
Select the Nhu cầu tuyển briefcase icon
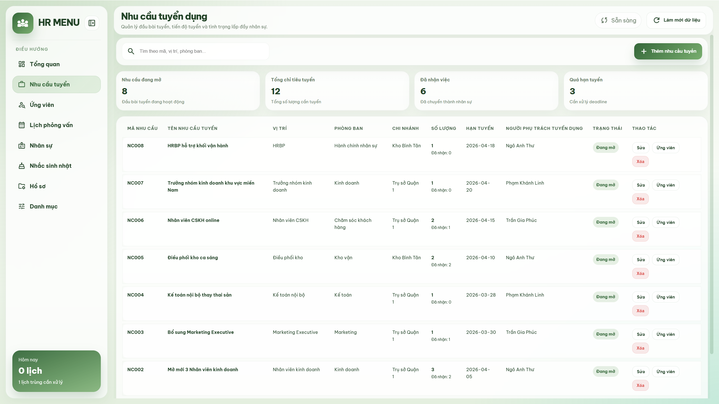pyautogui.click(x=22, y=84)
